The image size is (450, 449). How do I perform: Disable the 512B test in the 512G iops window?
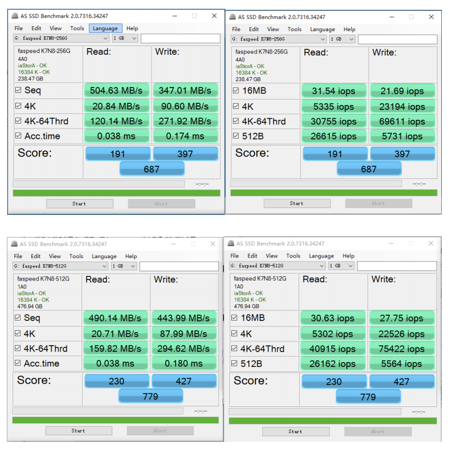point(235,364)
